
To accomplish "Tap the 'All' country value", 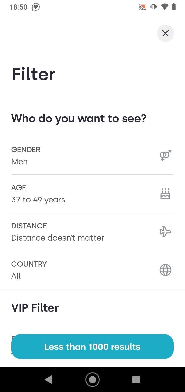I will (x=16, y=276).
